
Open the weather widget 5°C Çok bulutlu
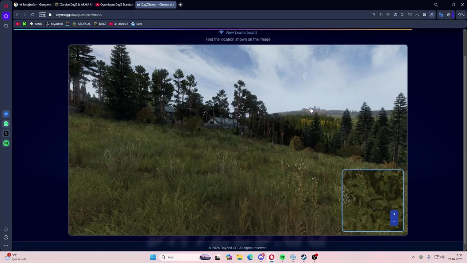[16, 257]
